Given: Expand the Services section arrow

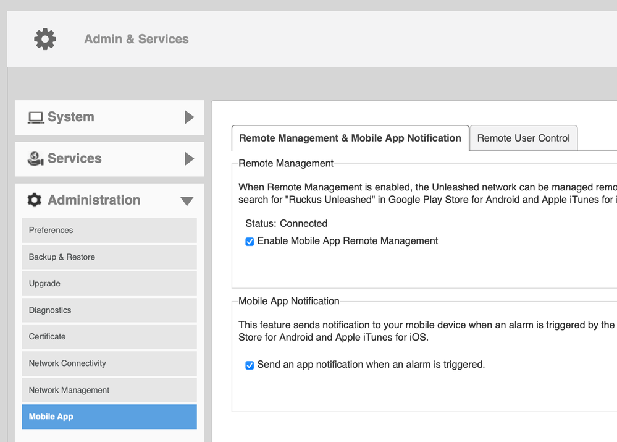Looking at the screenshot, I should click(189, 159).
